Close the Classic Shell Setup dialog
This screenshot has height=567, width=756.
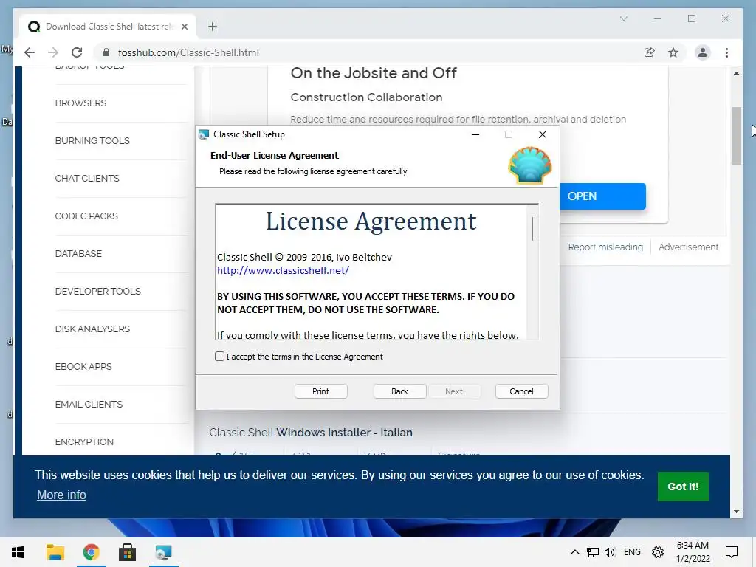pyautogui.click(x=543, y=134)
